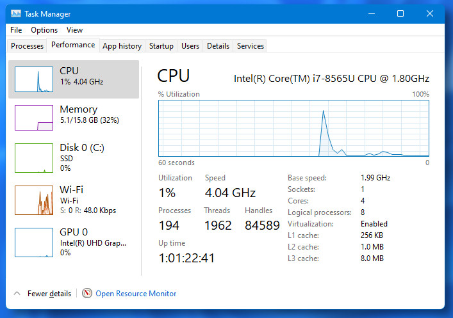
Task: Select the Memory mini graph thumbnail
Action: pos(34,118)
